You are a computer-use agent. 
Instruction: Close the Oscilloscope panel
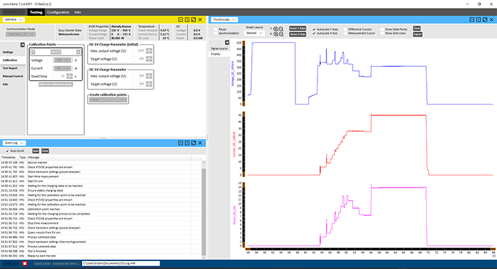point(491,20)
